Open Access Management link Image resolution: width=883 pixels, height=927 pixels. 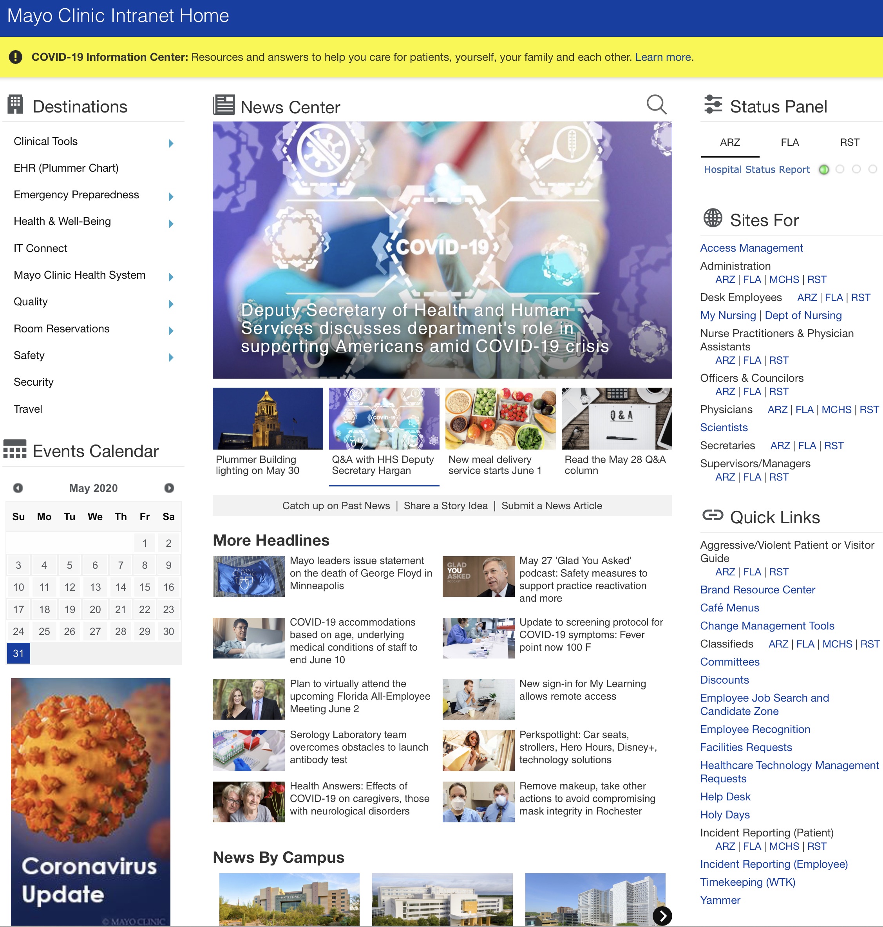click(x=751, y=248)
